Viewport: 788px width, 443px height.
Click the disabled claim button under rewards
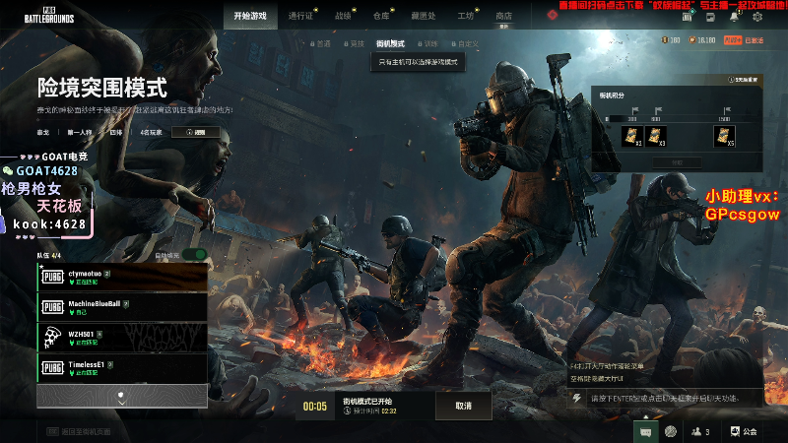[677, 162]
